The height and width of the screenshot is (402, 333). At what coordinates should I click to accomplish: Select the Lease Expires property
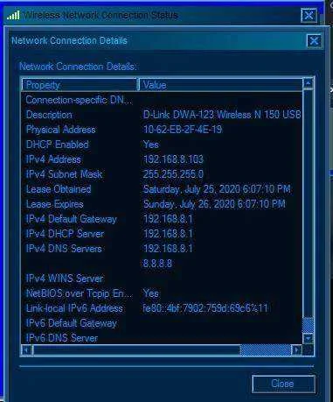pos(55,204)
